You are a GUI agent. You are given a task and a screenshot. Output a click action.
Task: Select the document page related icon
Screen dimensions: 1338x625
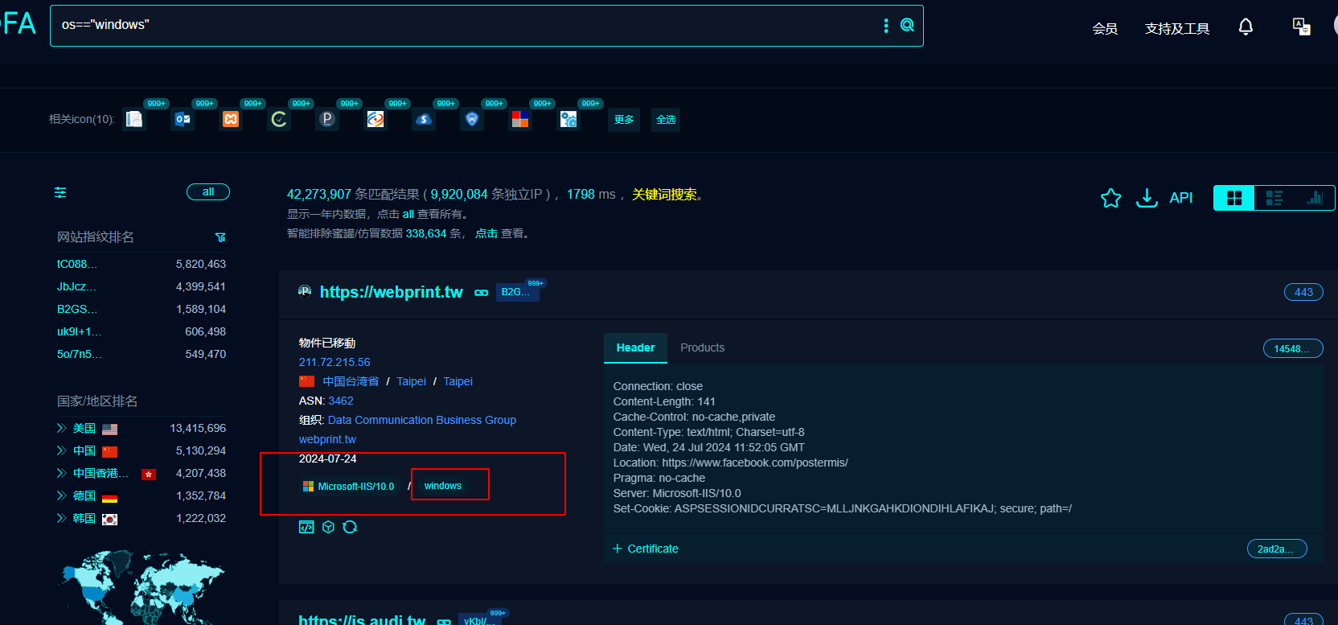pyautogui.click(x=134, y=119)
